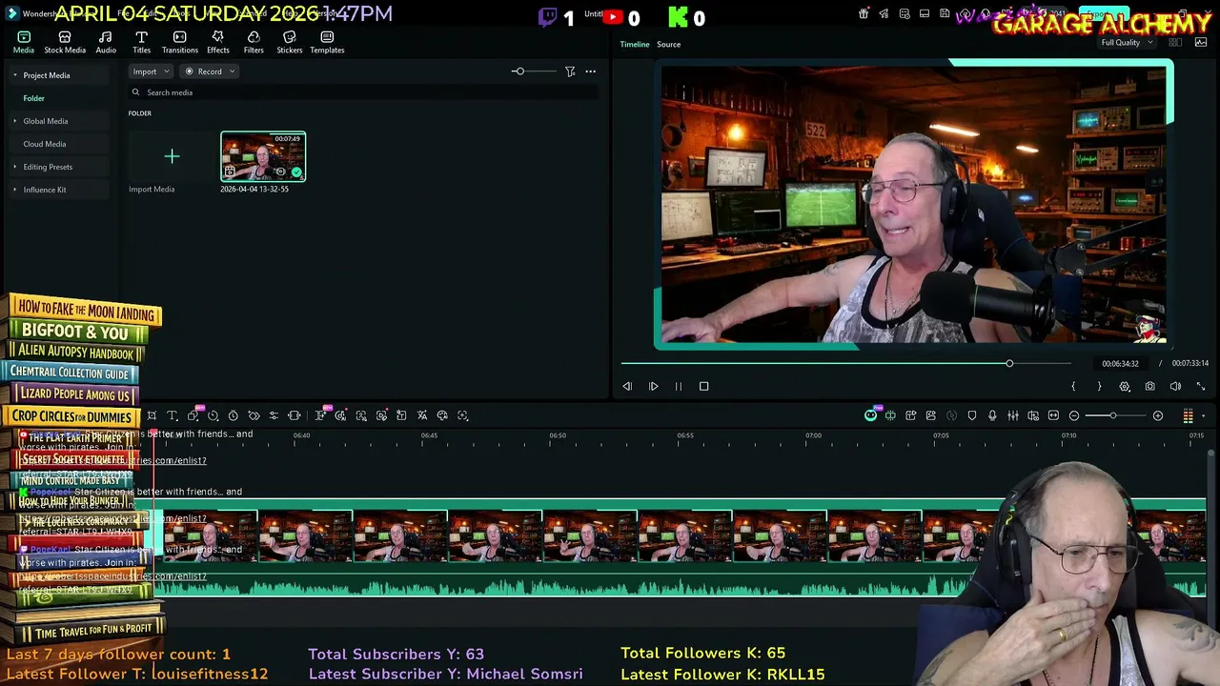Select Folder under Project Media

(34, 98)
